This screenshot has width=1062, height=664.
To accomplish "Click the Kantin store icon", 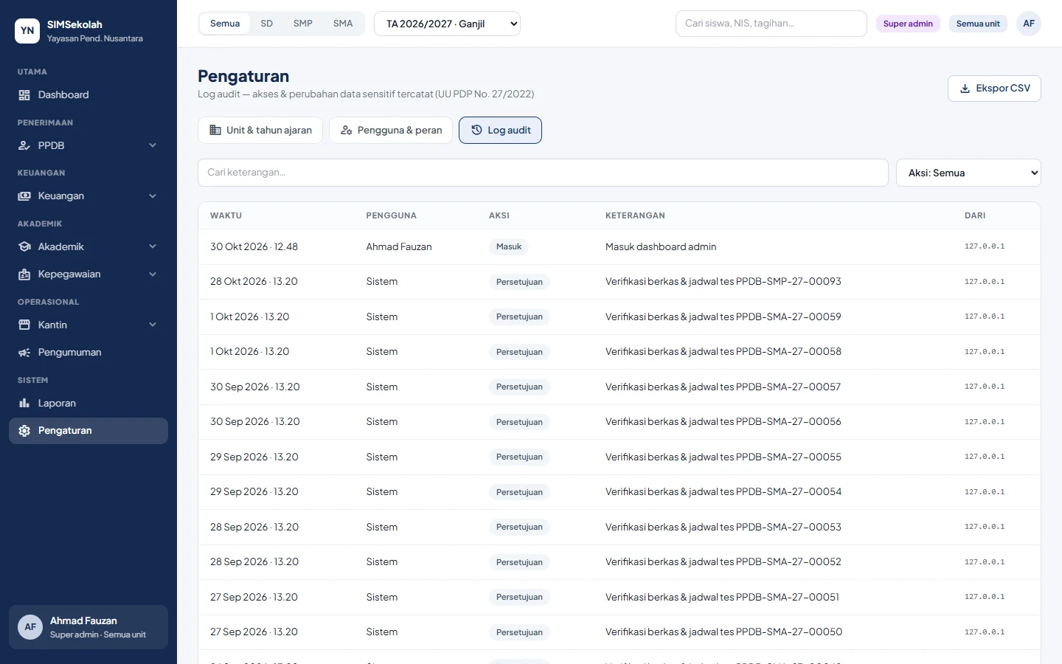I will [x=24, y=325].
